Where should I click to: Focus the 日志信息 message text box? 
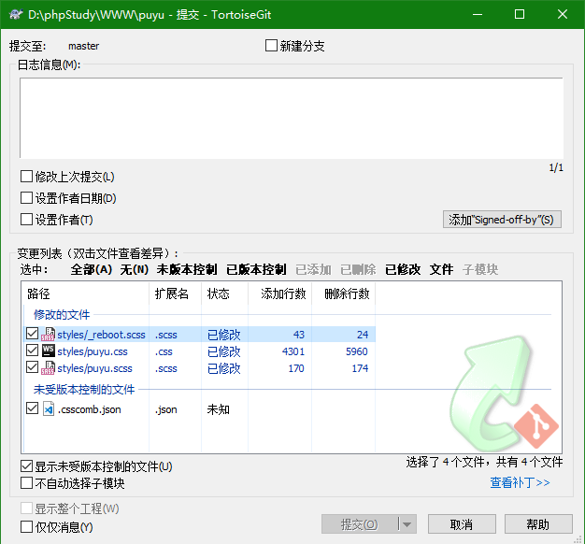(292, 118)
